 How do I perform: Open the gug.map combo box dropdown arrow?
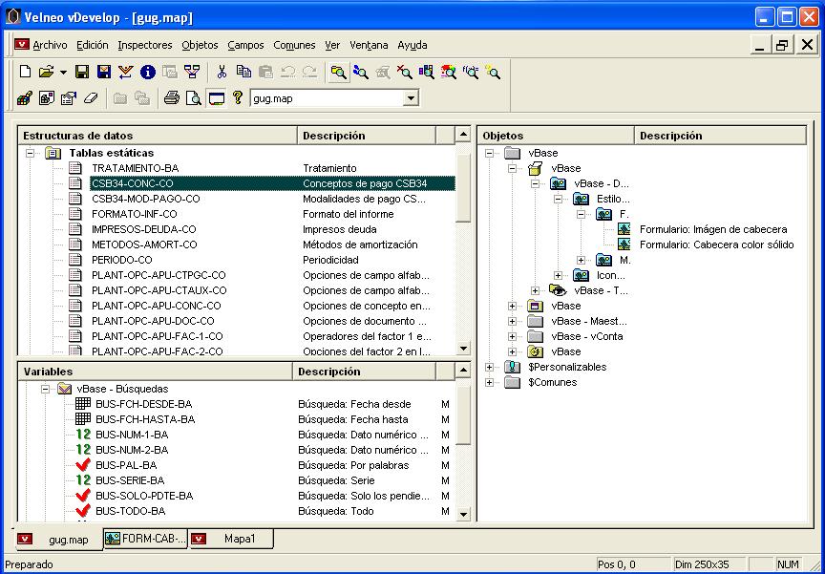[x=411, y=98]
